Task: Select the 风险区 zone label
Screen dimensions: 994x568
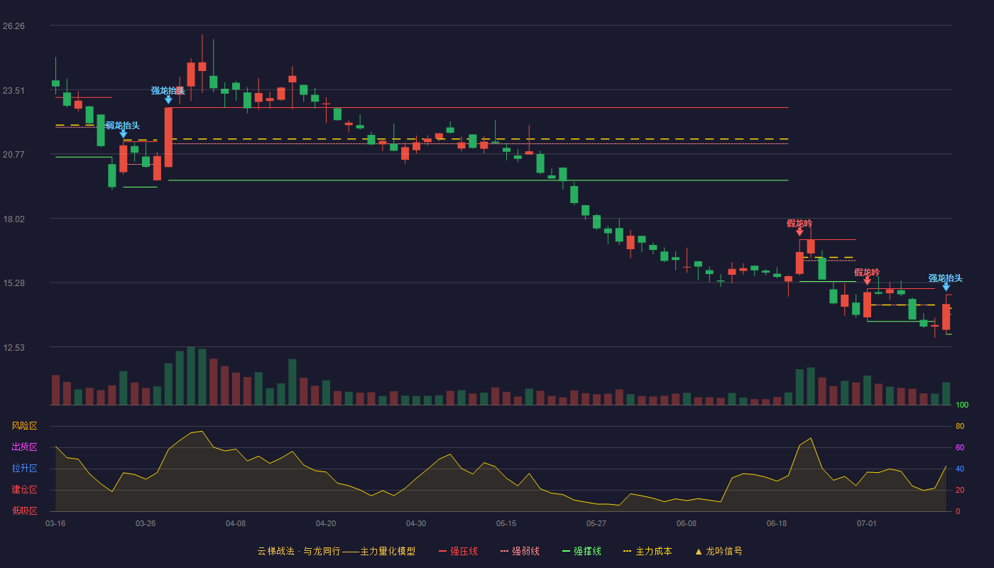Action: pos(24,426)
